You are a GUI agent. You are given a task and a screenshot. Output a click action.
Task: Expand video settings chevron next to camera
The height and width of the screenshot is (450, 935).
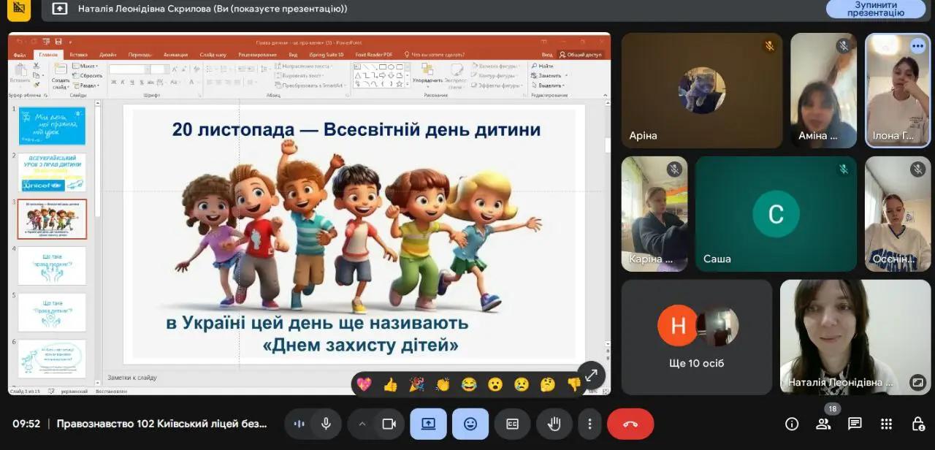[362, 424]
